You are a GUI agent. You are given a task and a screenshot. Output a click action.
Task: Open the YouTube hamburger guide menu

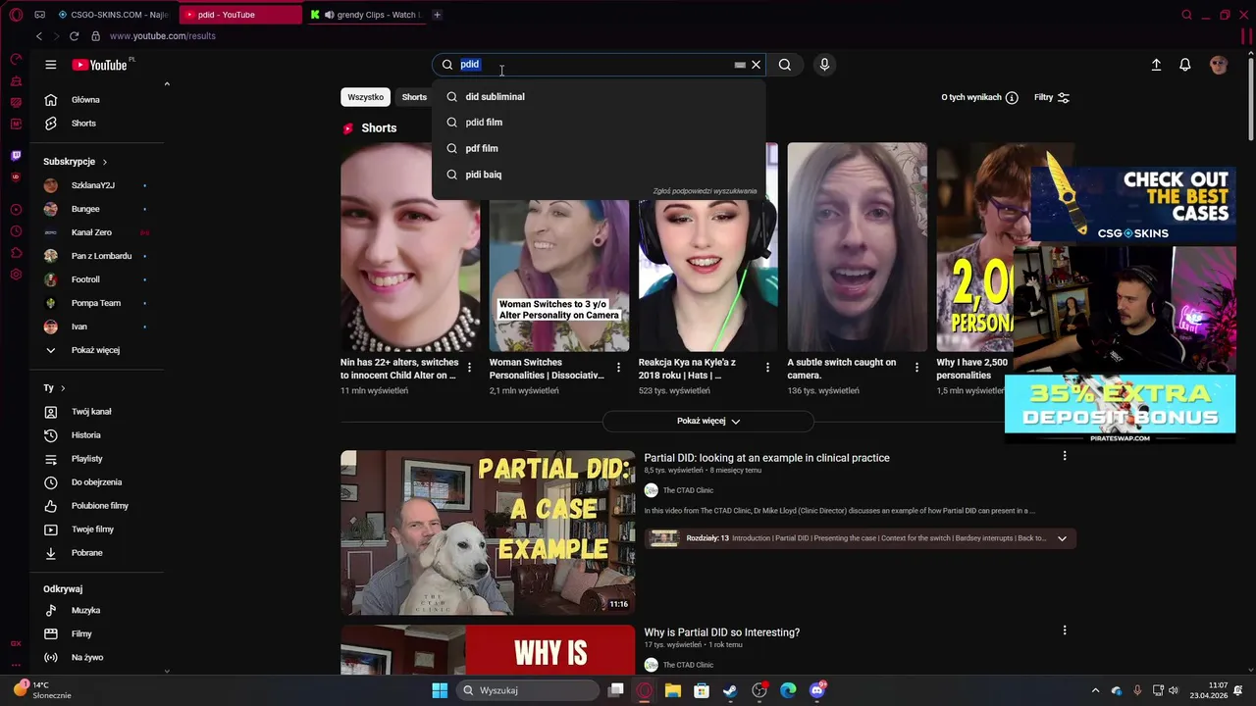(50, 65)
